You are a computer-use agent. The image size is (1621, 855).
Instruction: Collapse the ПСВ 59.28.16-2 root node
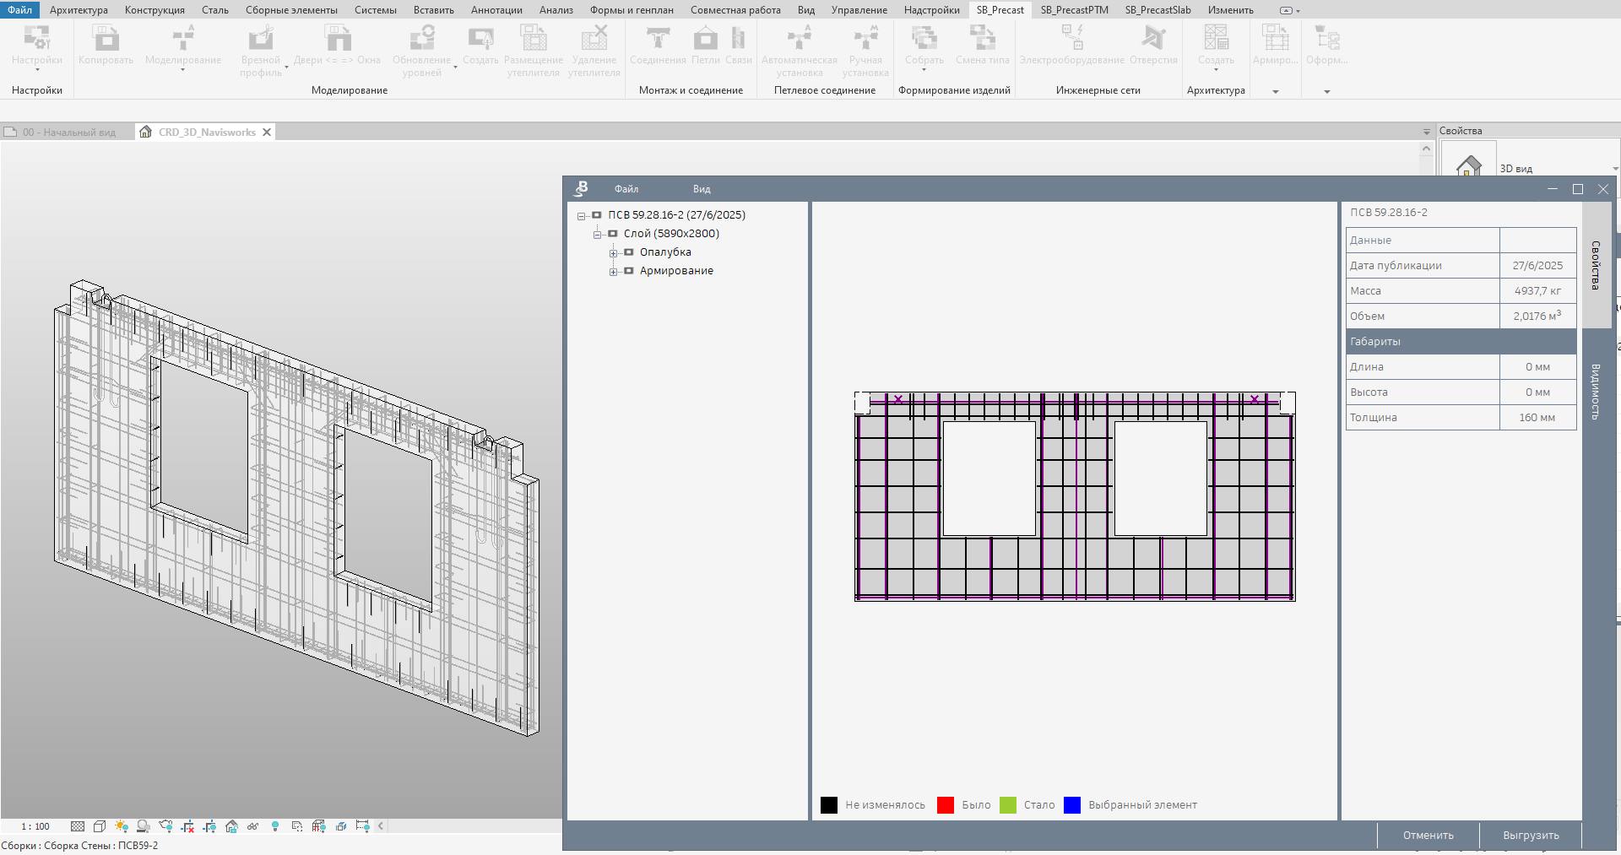click(x=582, y=216)
